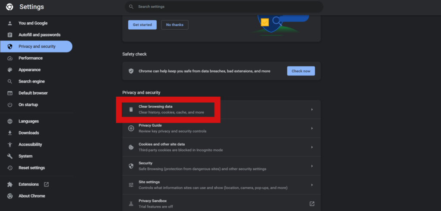Open the Privacy Sandbox external link icon
The height and width of the screenshot is (211, 441).
pyautogui.click(x=312, y=203)
